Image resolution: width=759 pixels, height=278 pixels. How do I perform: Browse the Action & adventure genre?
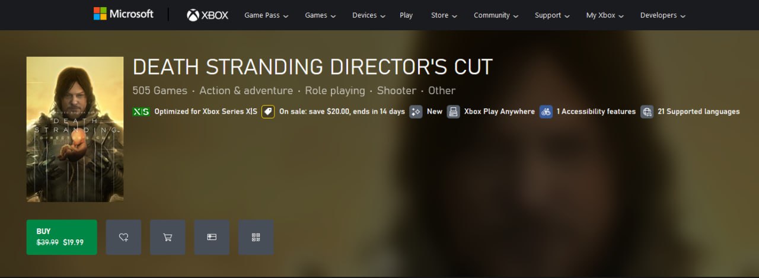(x=246, y=91)
